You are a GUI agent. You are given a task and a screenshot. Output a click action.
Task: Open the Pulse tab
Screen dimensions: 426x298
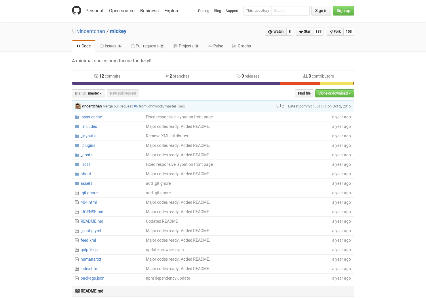(216, 46)
